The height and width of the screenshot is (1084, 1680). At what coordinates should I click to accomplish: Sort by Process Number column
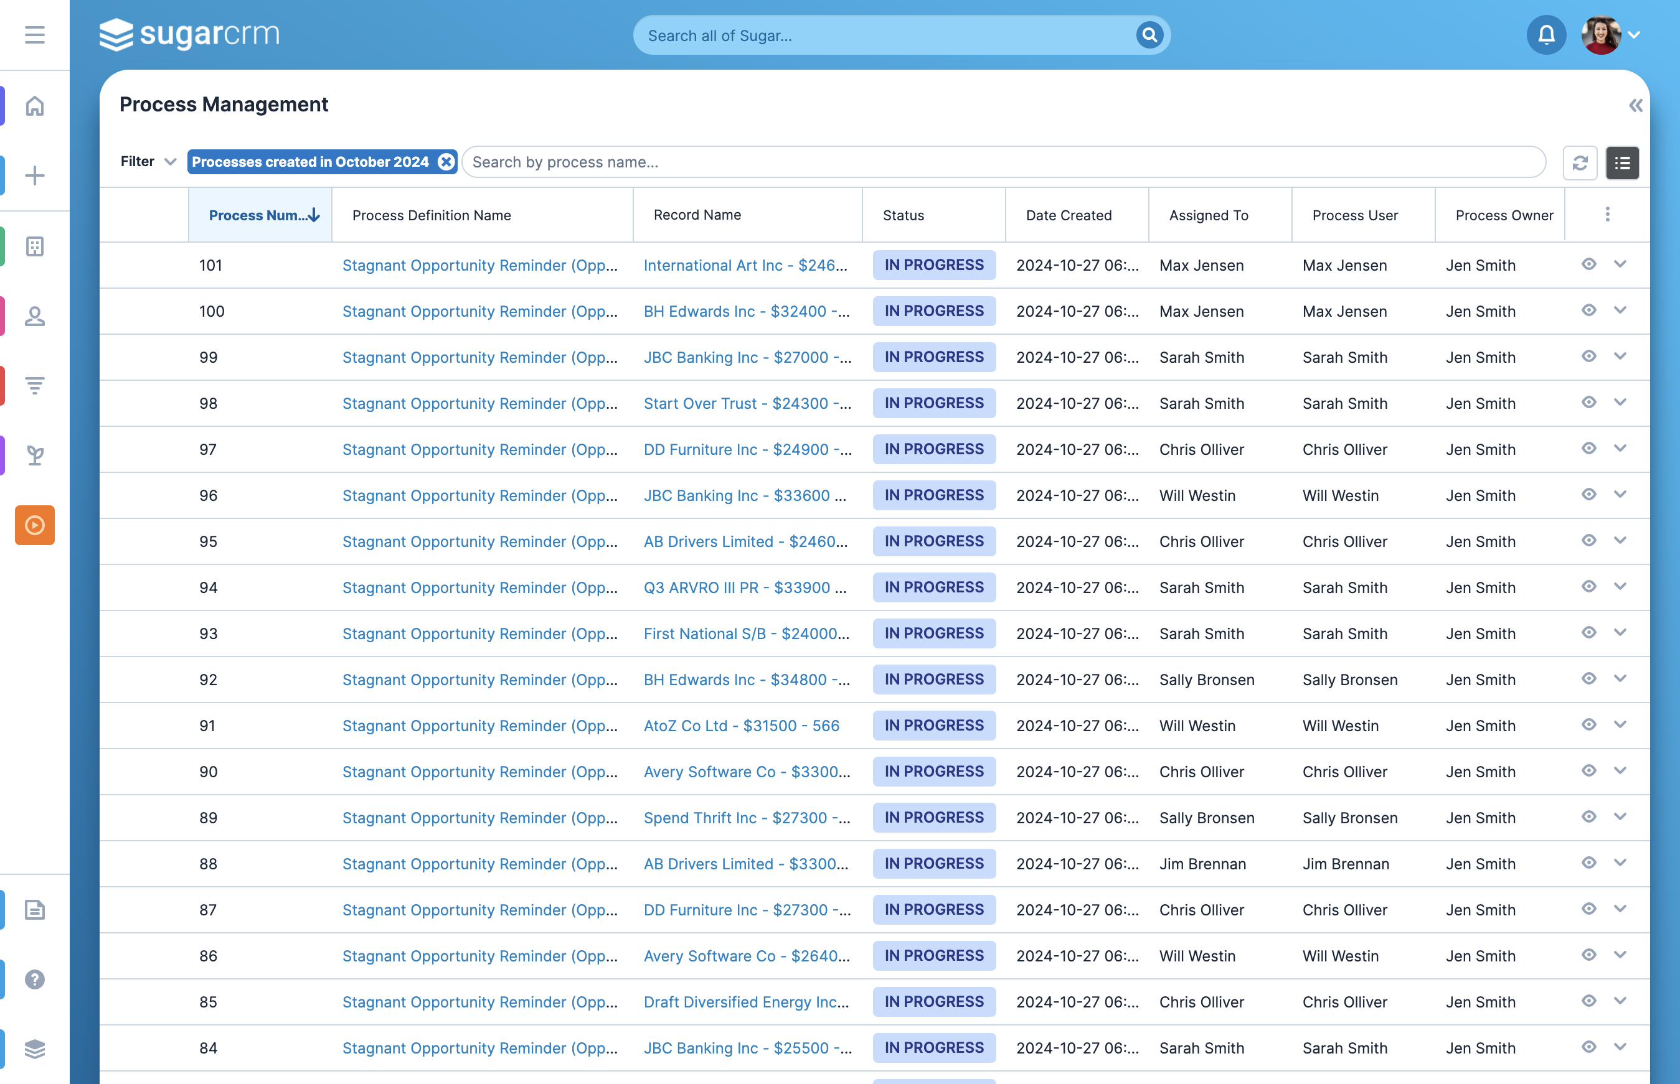pyautogui.click(x=261, y=215)
